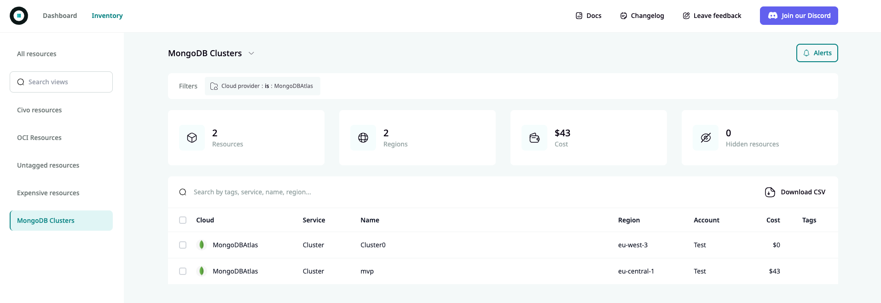This screenshot has width=881, height=303.
Task: Click the Hidden resources summary card
Action: pyautogui.click(x=760, y=138)
